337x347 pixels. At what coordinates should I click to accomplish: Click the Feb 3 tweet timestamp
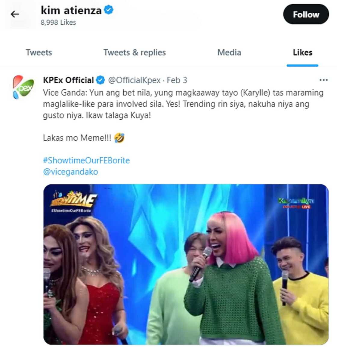click(177, 80)
